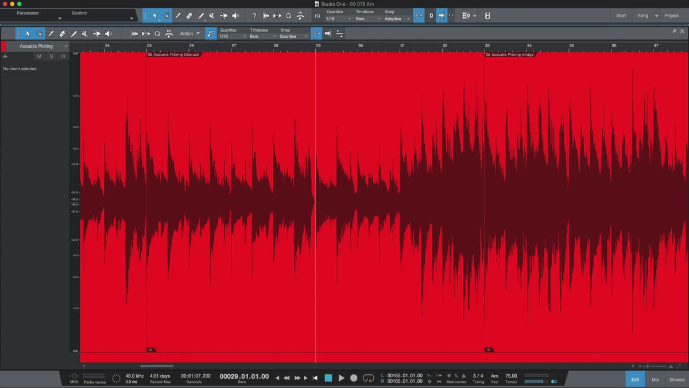Switch to the Mix view tab

[655, 379]
